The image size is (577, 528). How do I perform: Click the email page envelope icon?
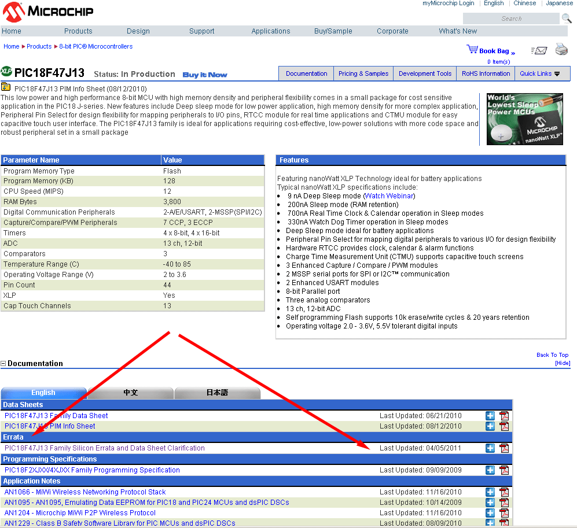click(x=539, y=50)
